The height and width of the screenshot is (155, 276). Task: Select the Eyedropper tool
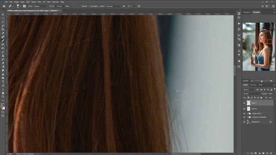3,33
